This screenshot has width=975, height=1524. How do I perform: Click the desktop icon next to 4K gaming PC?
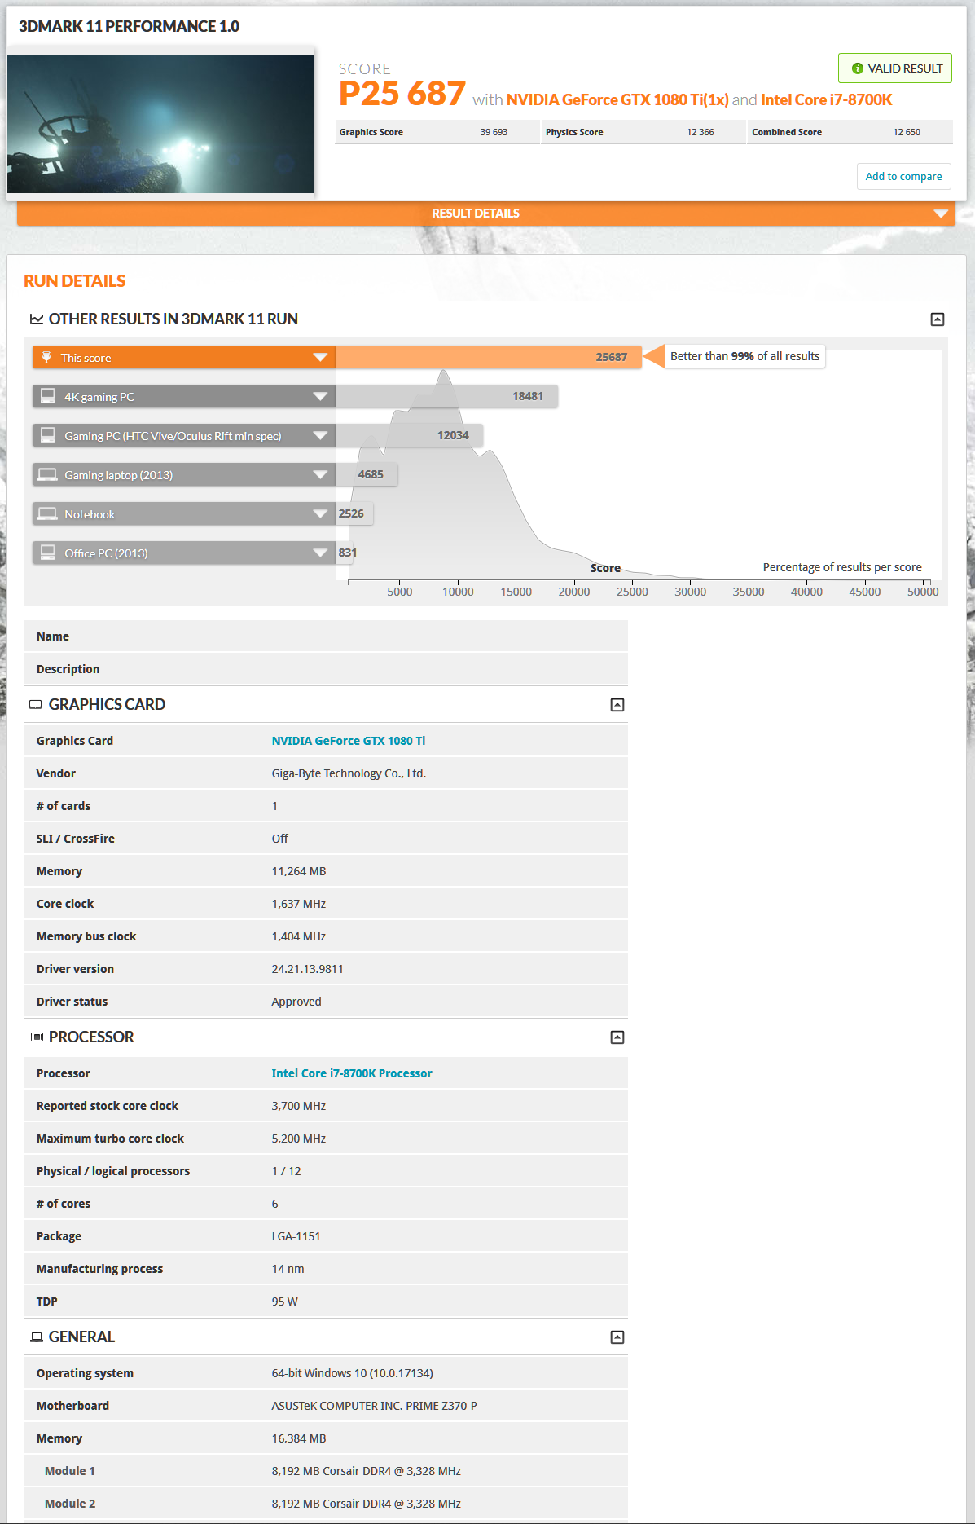[48, 396]
